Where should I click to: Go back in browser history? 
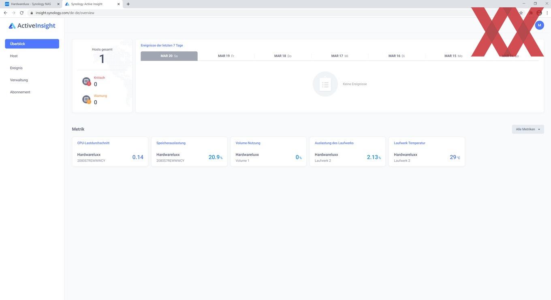[5, 13]
